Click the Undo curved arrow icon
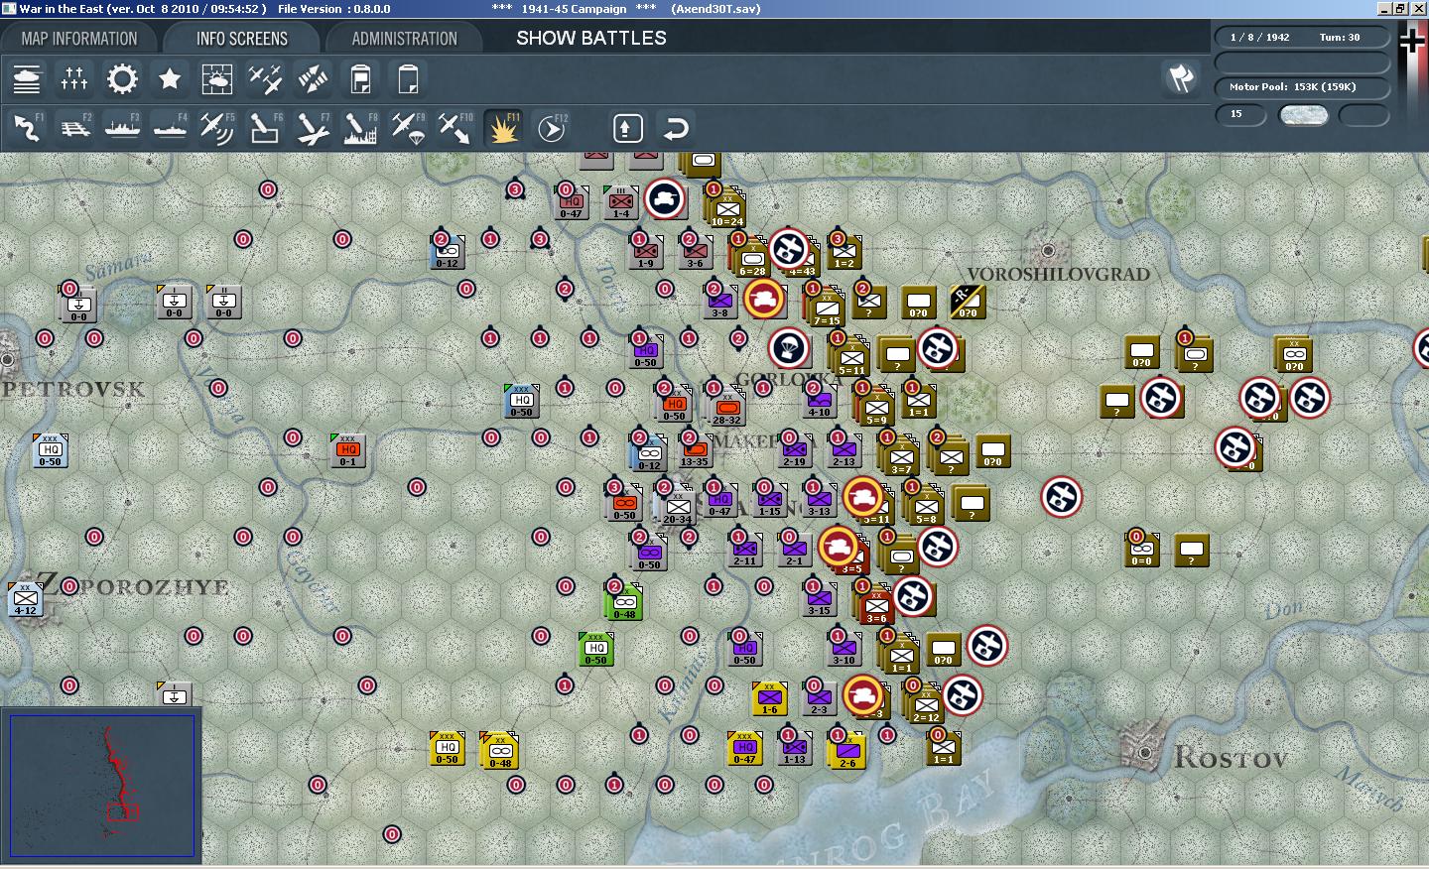 (x=675, y=128)
